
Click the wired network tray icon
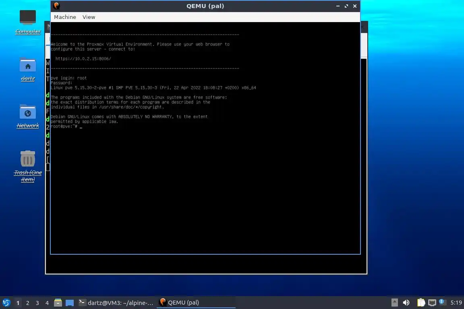click(432, 303)
